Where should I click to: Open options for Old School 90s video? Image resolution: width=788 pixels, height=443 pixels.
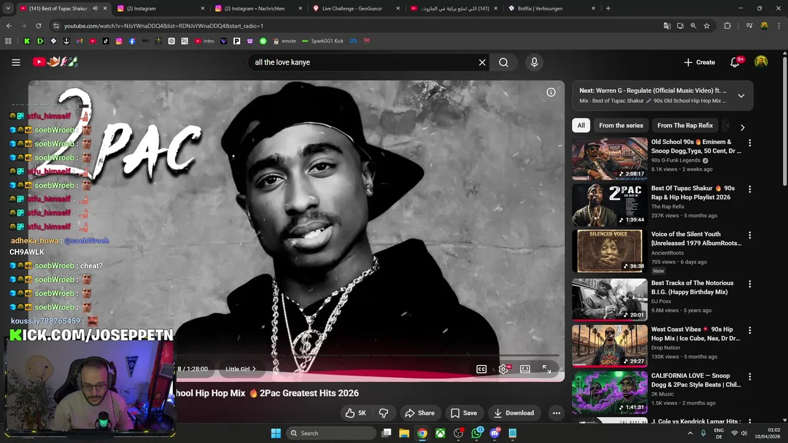pyautogui.click(x=749, y=143)
